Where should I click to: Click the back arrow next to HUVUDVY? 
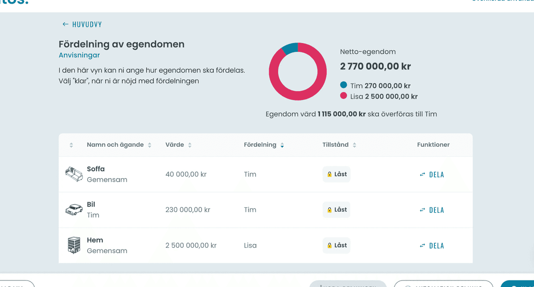[x=65, y=24]
